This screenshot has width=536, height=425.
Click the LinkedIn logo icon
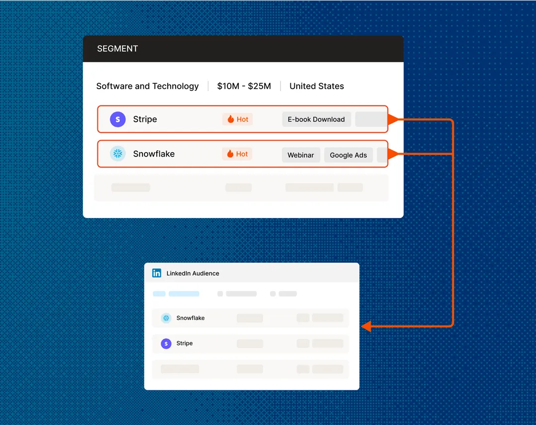[x=156, y=273]
